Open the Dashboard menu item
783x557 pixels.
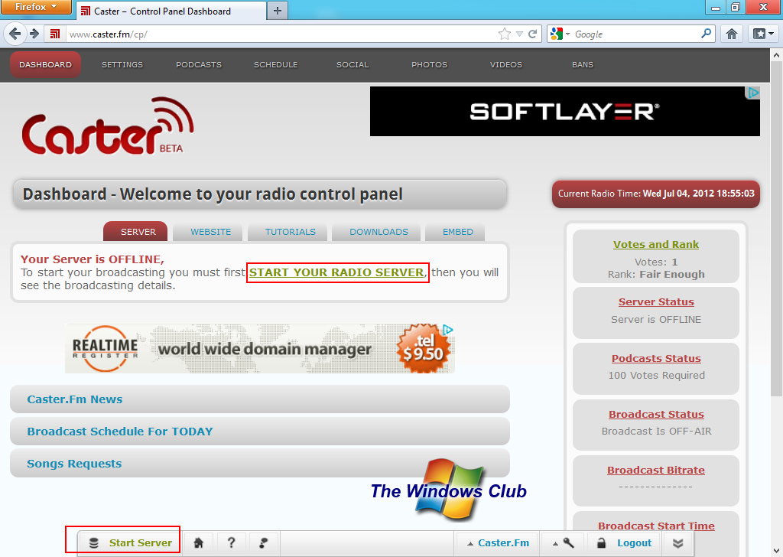pos(45,64)
